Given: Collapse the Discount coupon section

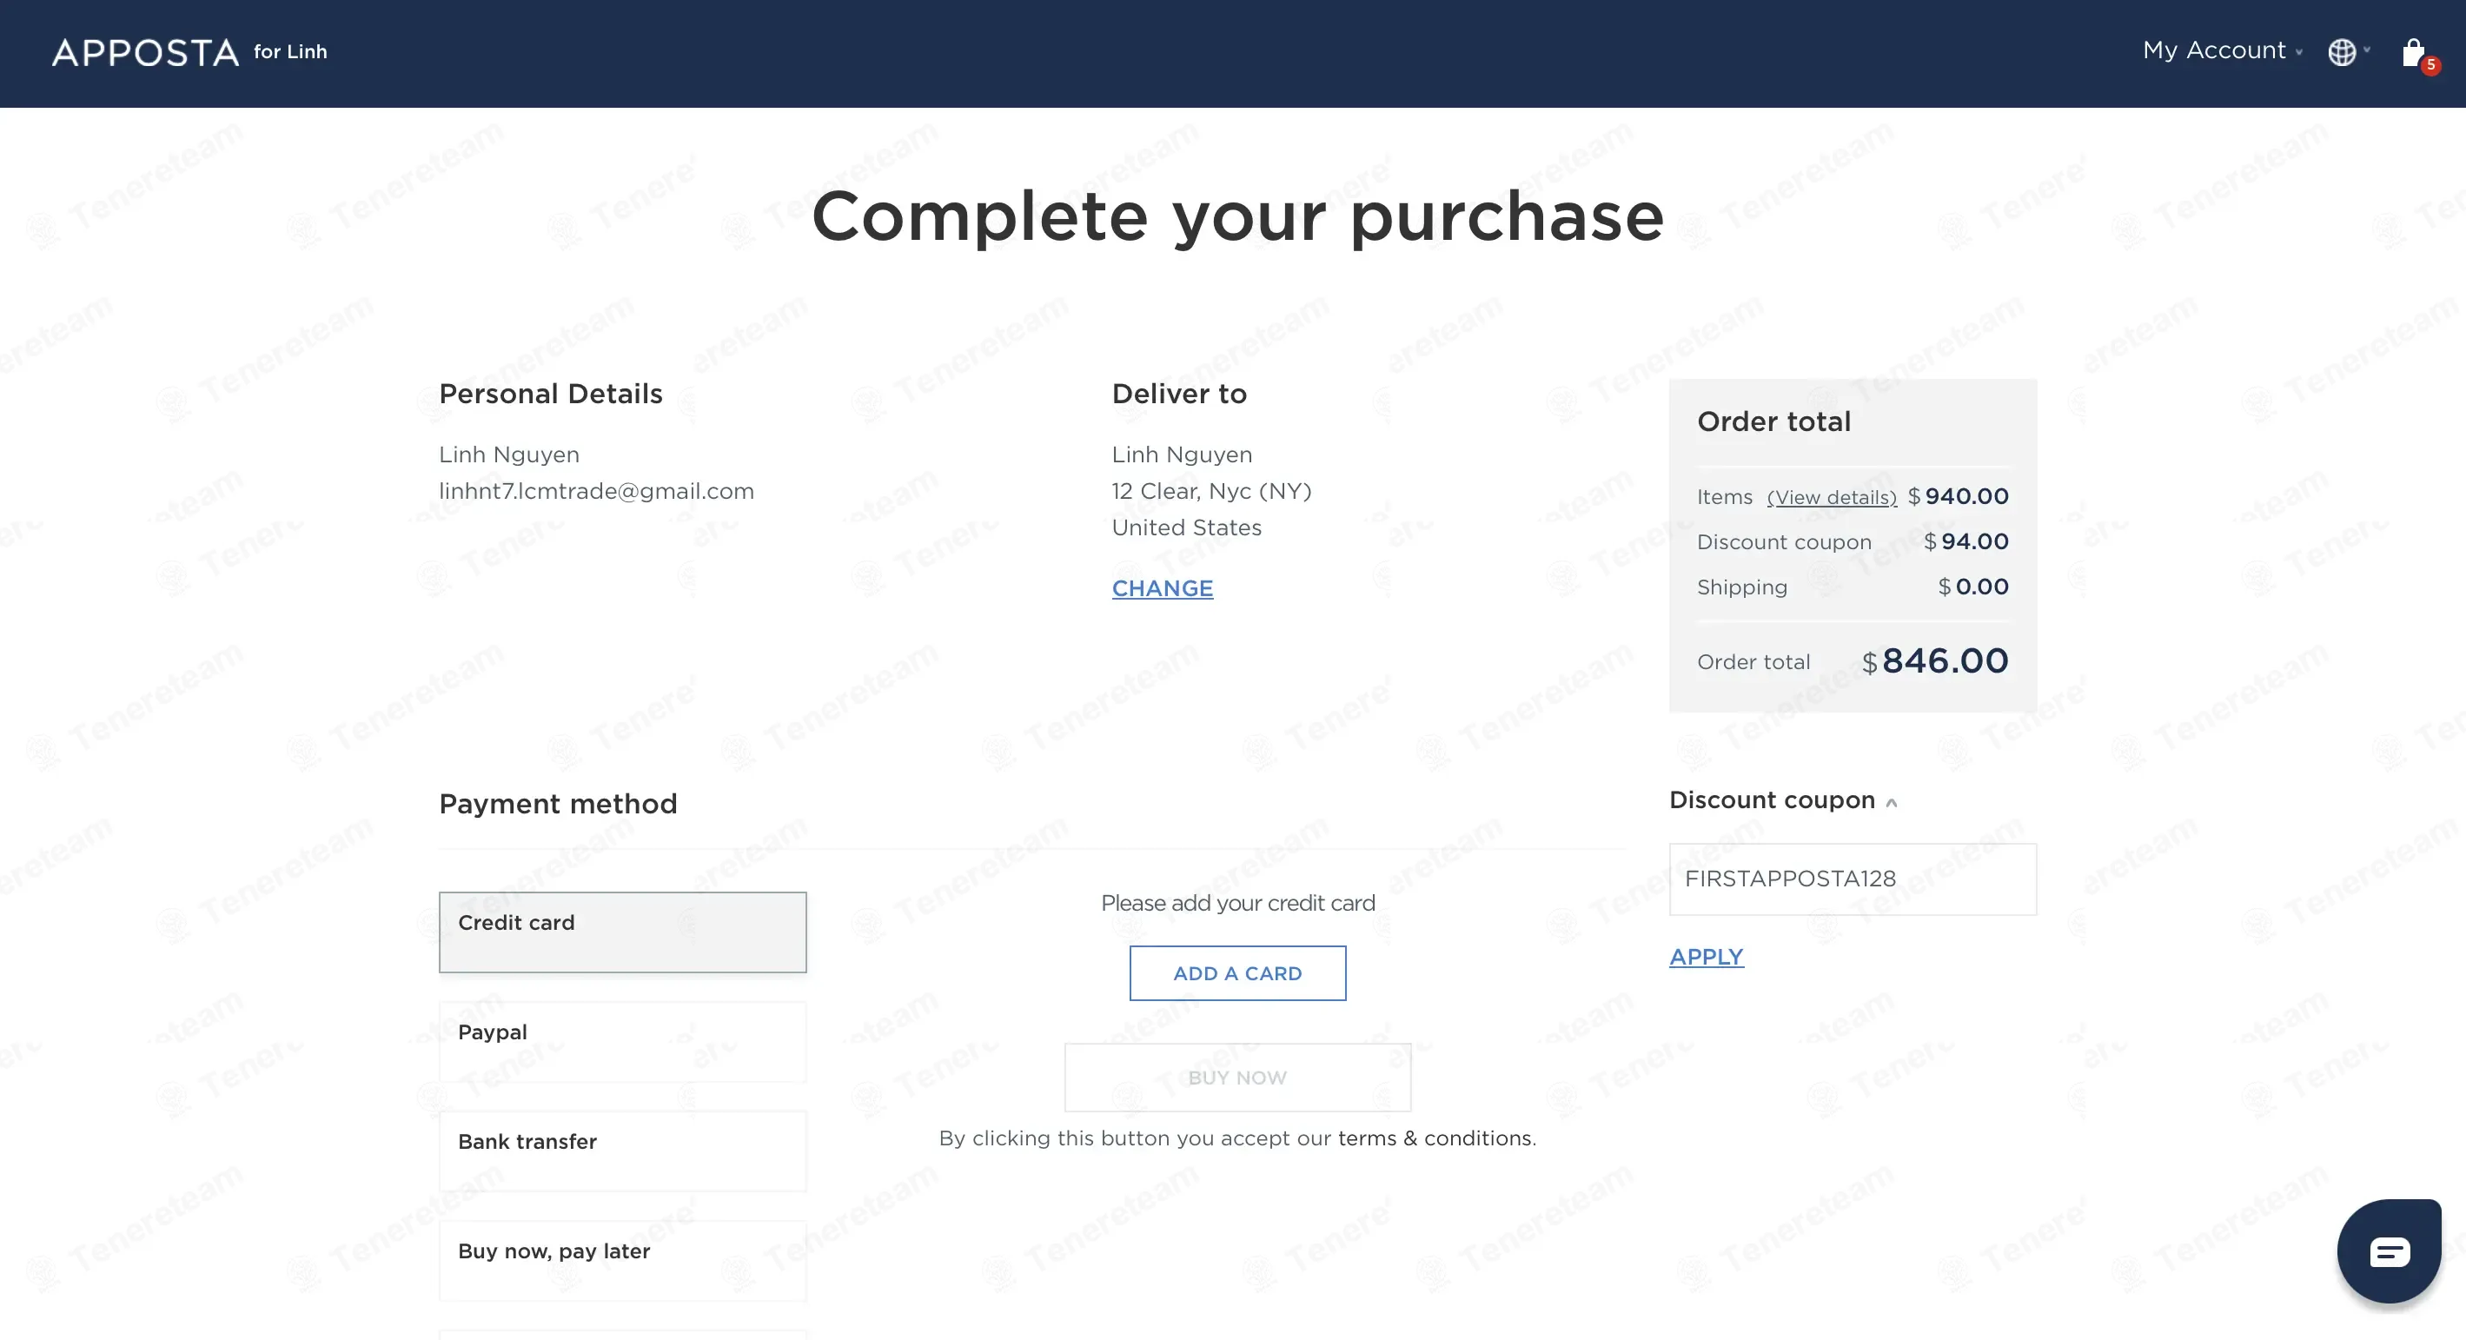Looking at the screenshot, I should coord(1782,800).
